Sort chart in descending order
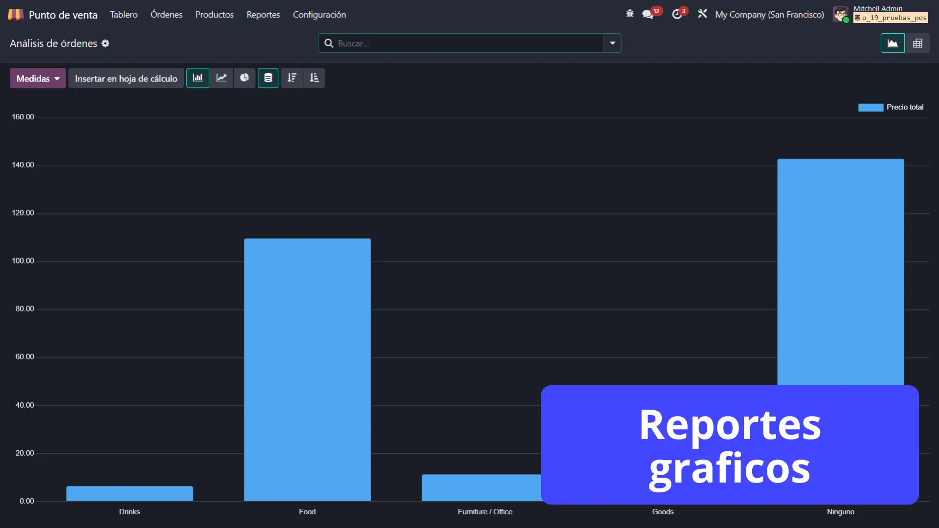 [x=292, y=78]
